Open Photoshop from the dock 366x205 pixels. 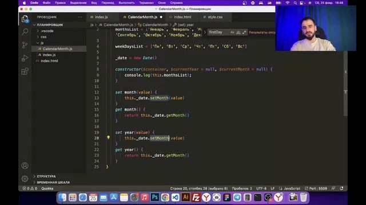click(x=155, y=198)
